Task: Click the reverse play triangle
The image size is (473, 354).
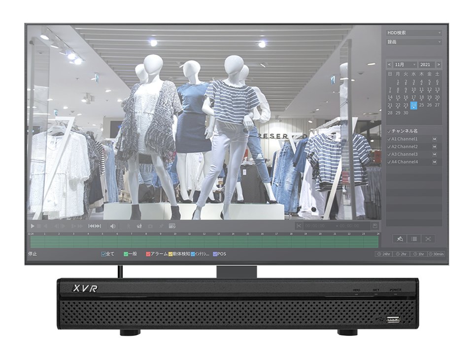Action: (45, 226)
